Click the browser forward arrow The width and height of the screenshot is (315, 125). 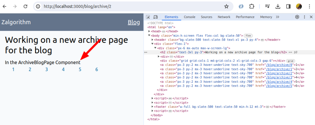[x=15, y=6]
